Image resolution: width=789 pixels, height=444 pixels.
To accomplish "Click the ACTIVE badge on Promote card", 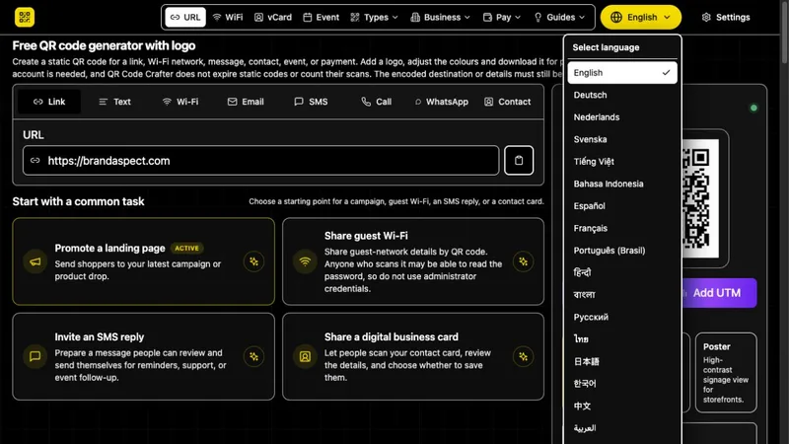I will (x=186, y=249).
